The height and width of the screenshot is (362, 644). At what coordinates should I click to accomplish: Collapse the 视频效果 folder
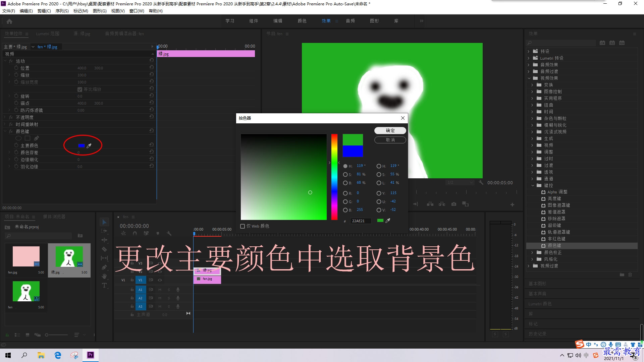pos(529,78)
